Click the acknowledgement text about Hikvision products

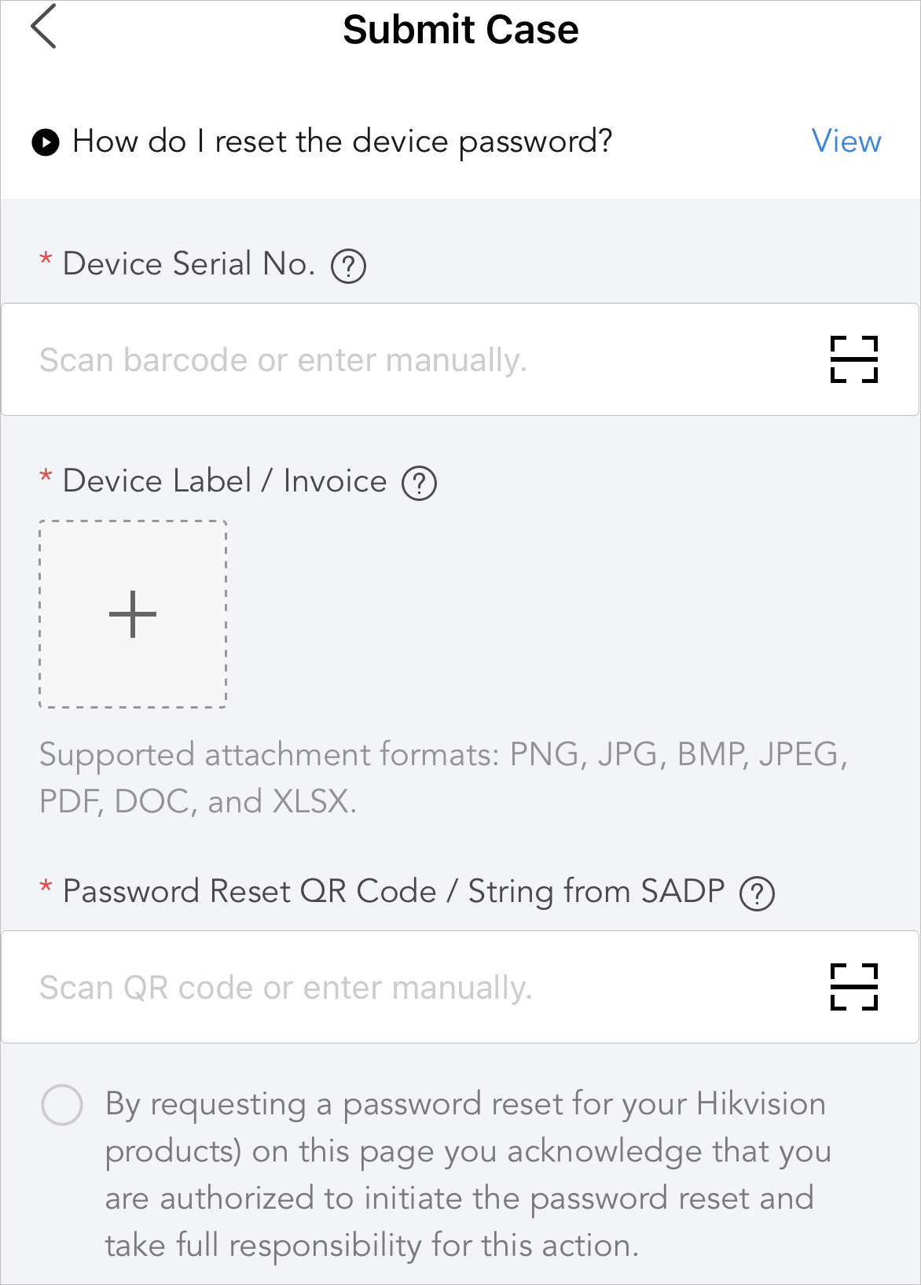[x=468, y=1174]
